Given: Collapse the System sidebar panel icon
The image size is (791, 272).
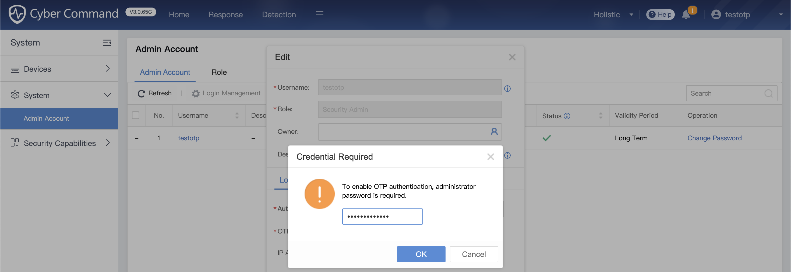Looking at the screenshot, I should [x=107, y=43].
